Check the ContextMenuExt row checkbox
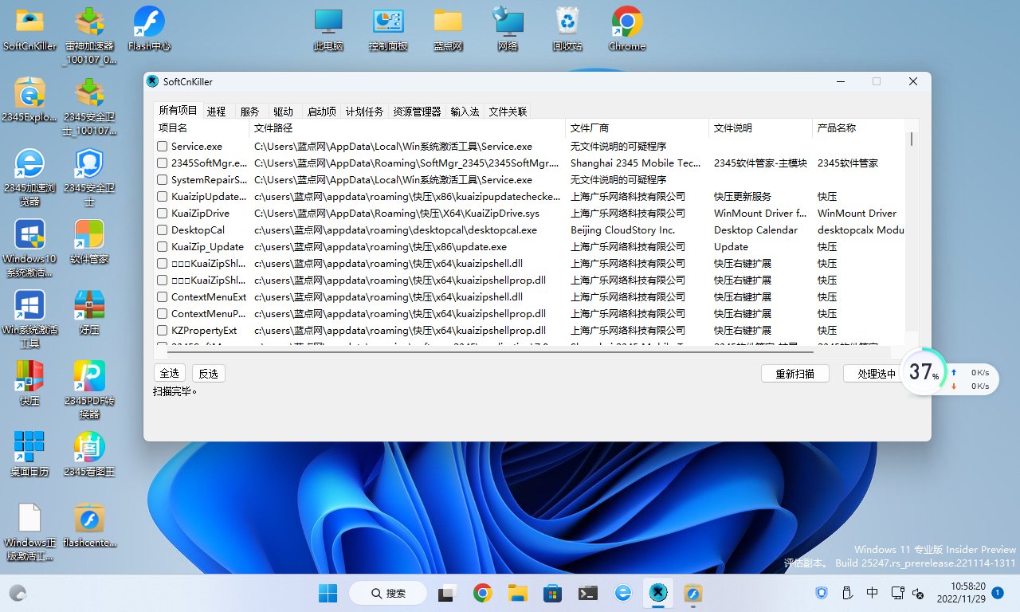Screen dimensions: 1020x612 [x=163, y=297]
